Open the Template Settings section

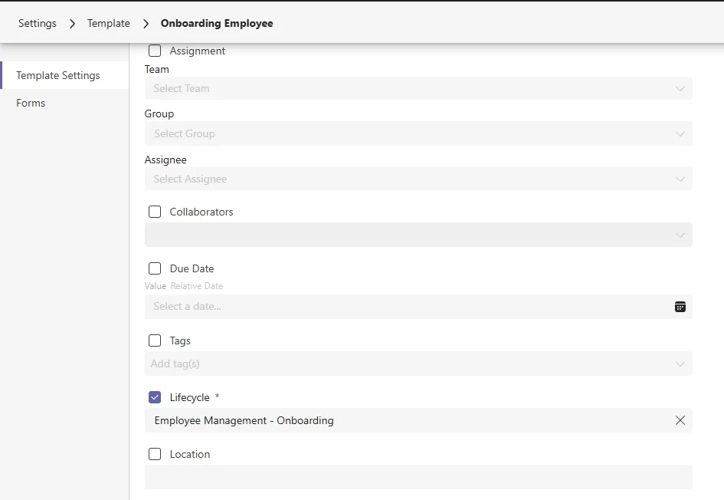click(x=64, y=75)
